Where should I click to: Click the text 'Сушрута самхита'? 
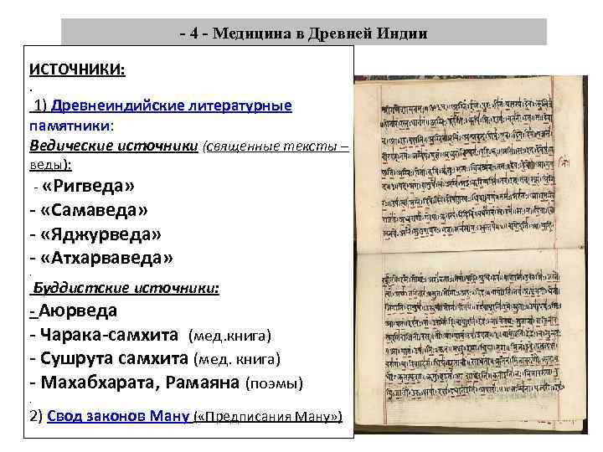click(114, 358)
